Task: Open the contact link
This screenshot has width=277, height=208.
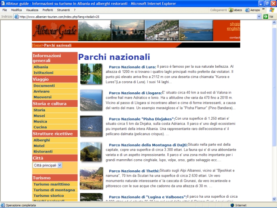Action: (235, 37)
